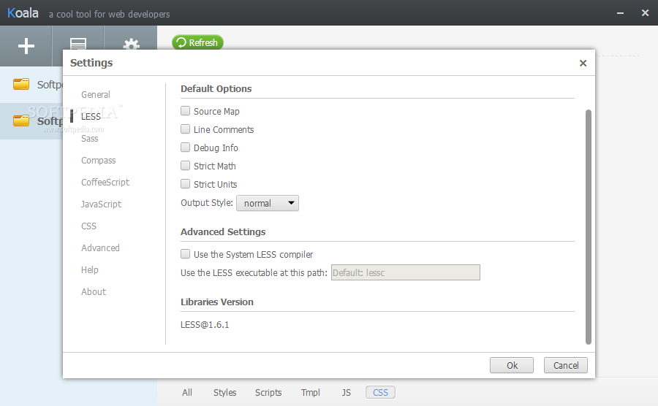Screen dimensions: 658x406
Task: Check the Strict Units option
Action: [x=185, y=183]
